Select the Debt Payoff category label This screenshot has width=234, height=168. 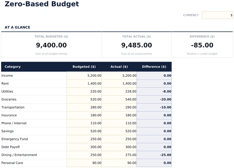(x=11, y=147)
